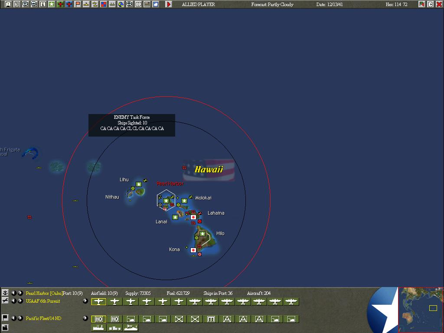444x333 pixels.
Task: Click the crosshair target toolbar icon
Action: point(129,4)
